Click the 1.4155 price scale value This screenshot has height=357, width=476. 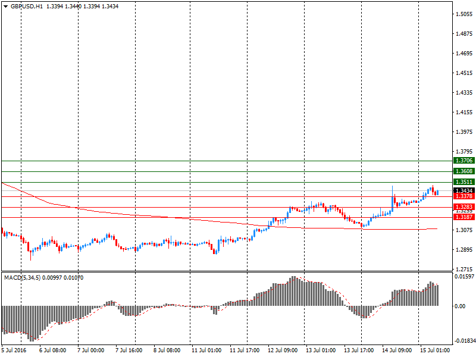(464, 112)
